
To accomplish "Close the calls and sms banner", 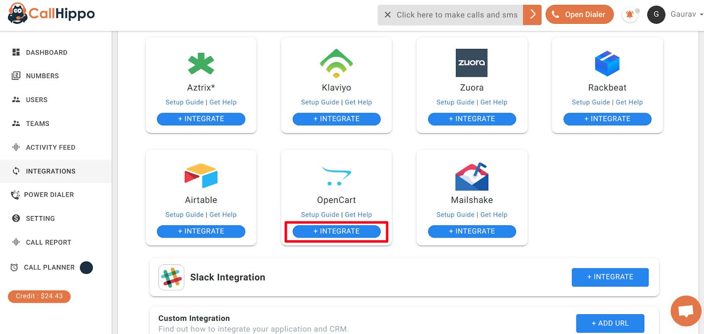I will 388,15.
